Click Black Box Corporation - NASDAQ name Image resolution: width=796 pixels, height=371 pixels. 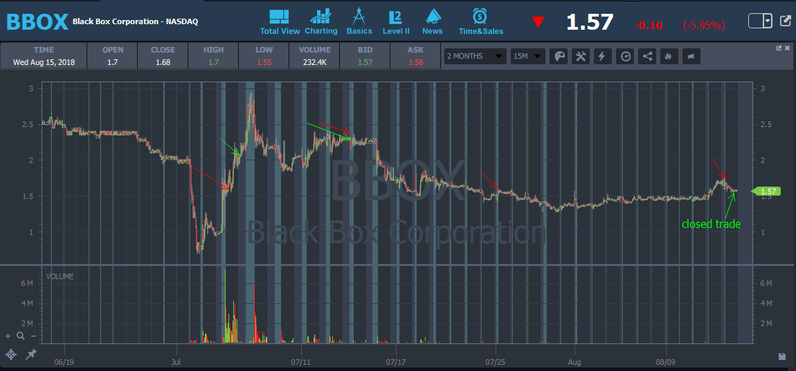click(x=135, y=22)
